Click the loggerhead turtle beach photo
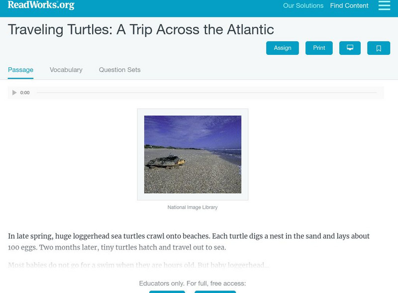398x293 pixels. (x=193, y=154)
